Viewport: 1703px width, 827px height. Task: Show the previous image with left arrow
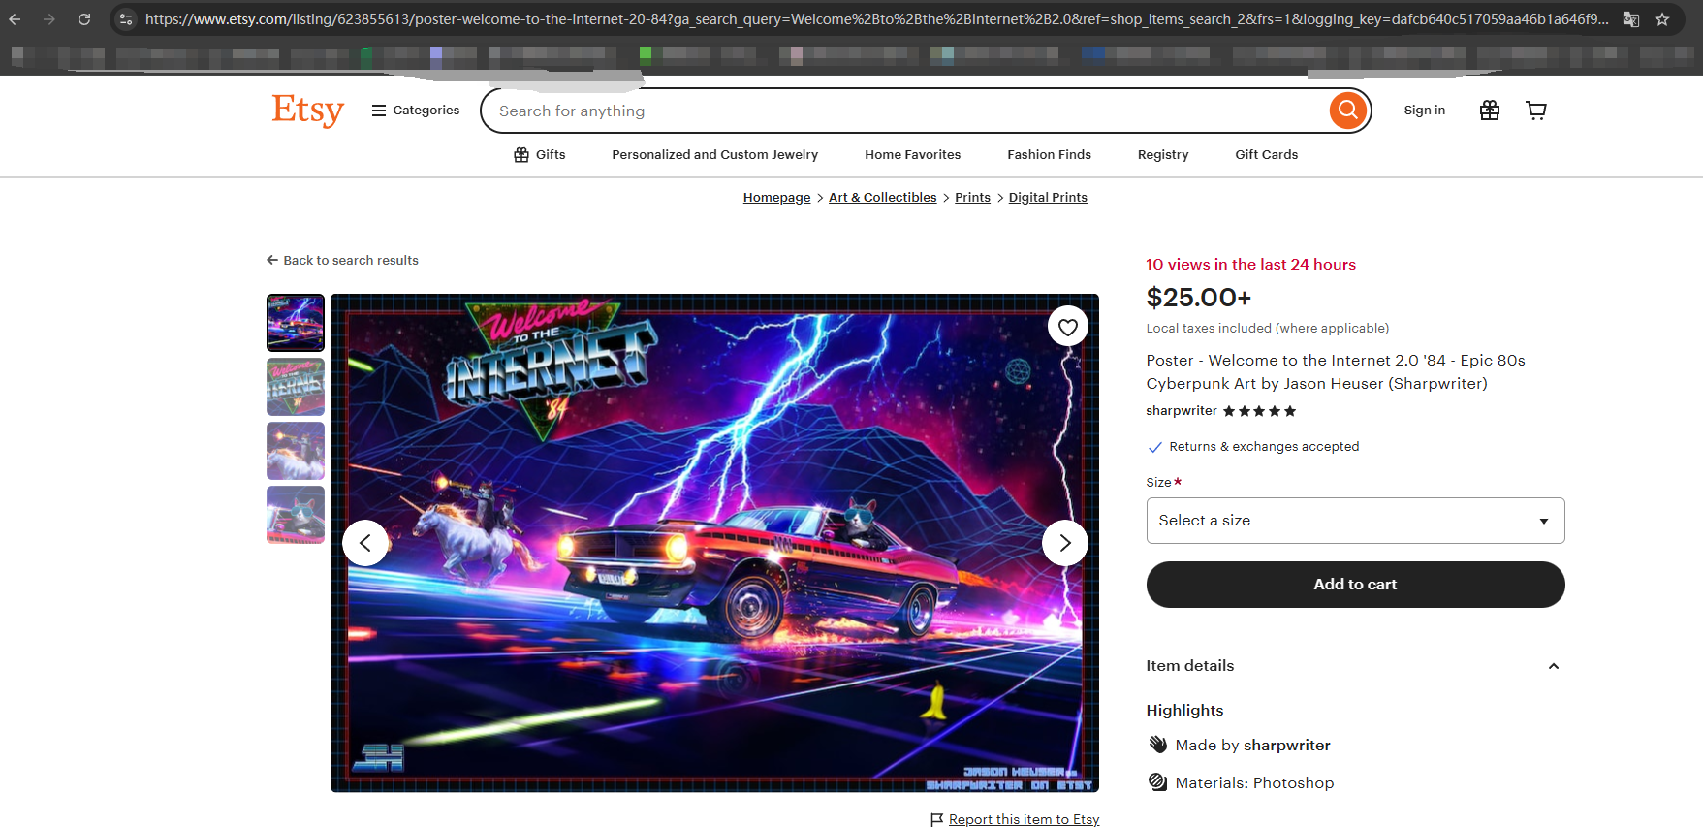365,543
